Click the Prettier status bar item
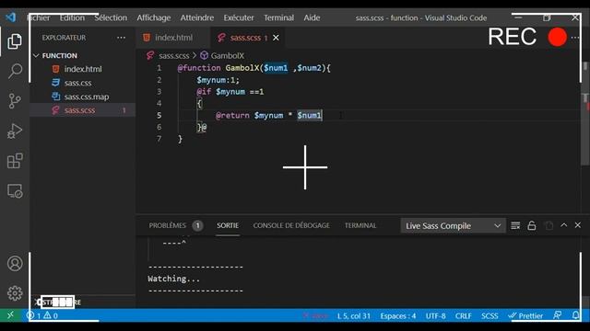The image size is (590, 331). [525, 315]
